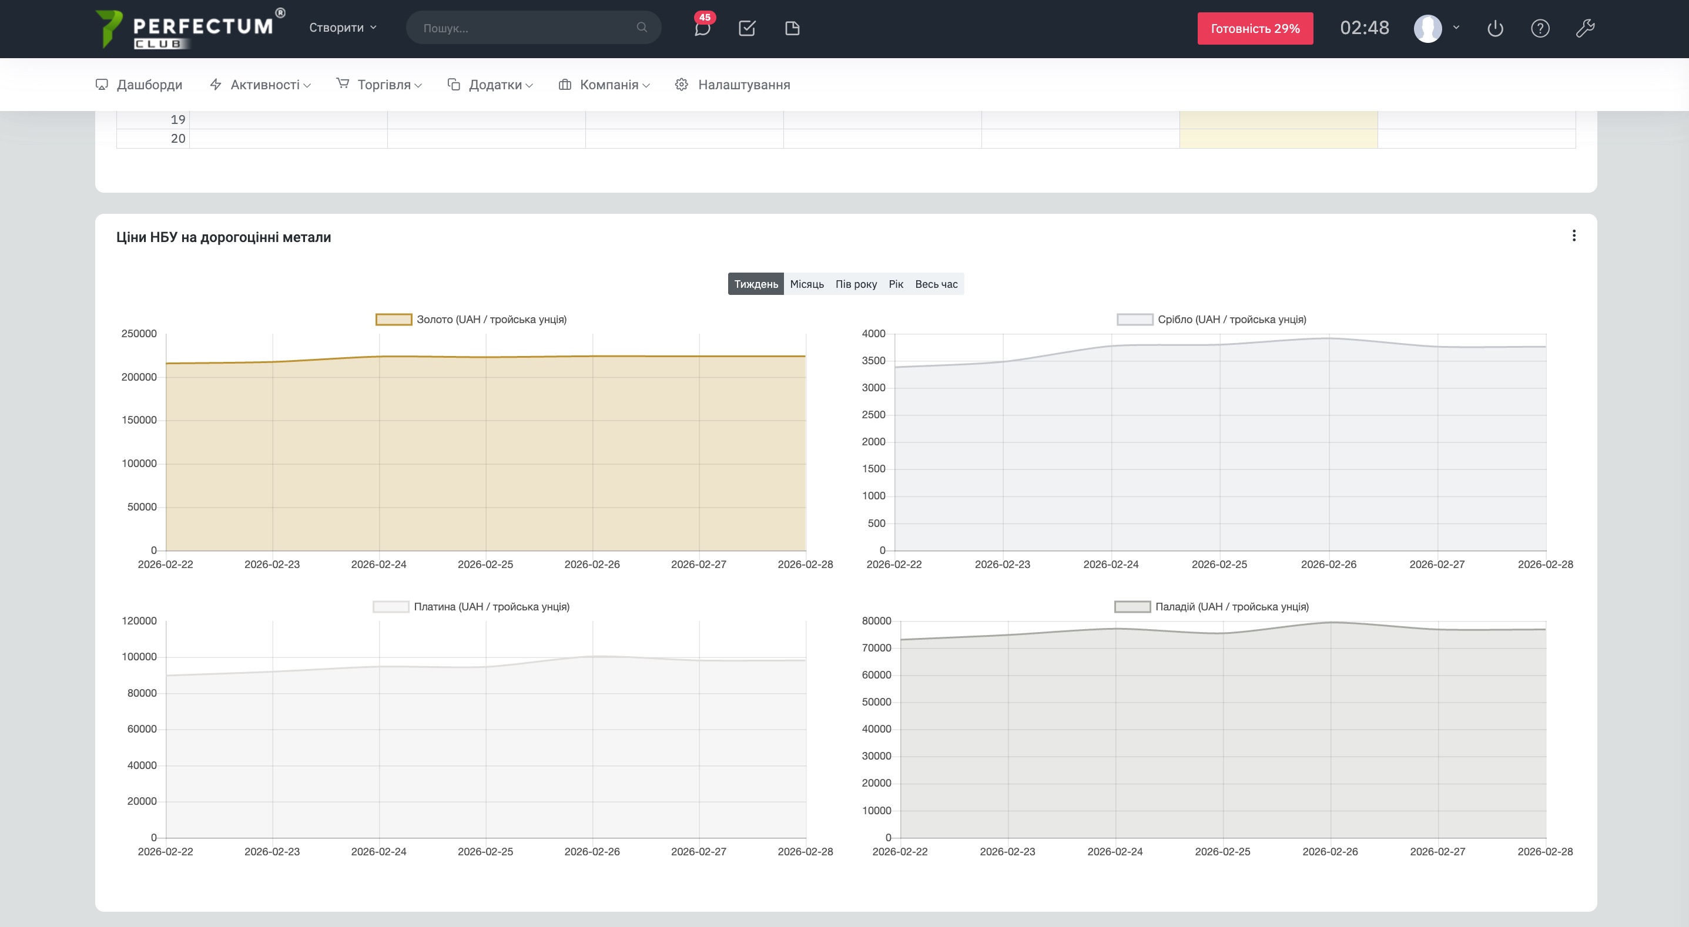
Task: Click the wrench setup icon
Action: click(x=1585, y=28)
